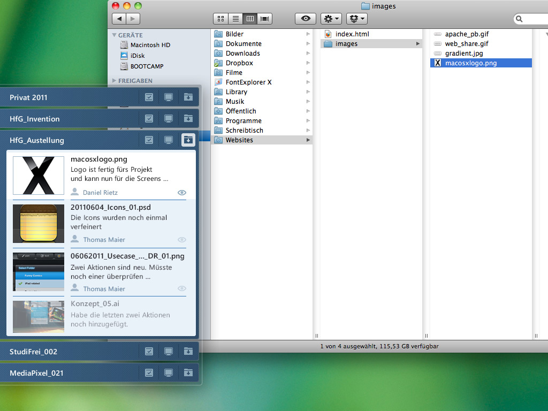
Task: Select web_share.gif file
Action: (x=481, y=44)
